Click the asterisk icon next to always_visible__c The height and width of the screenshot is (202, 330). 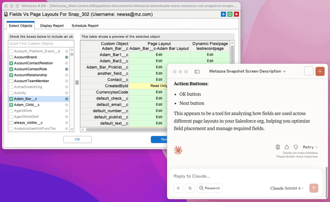coord(66,123)
